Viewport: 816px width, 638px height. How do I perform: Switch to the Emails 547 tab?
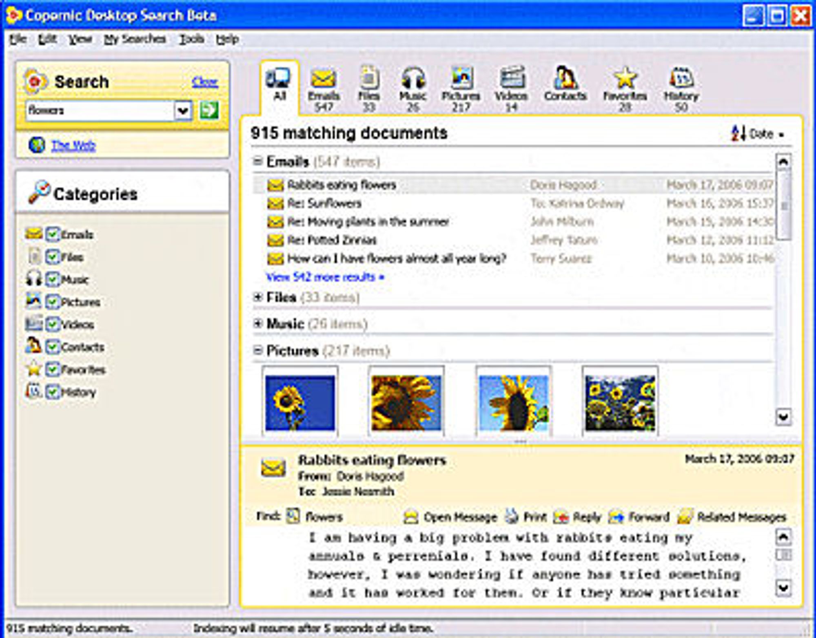[x=323, y=88]
